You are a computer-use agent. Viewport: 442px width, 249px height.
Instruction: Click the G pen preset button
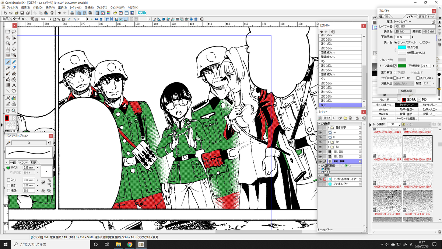(x=29, y=143)
